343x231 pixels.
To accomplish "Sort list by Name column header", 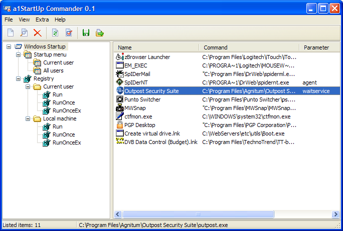I will pyautogui.click(x=156, y=47).
